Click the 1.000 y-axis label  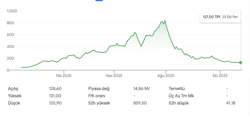point(12,11)
